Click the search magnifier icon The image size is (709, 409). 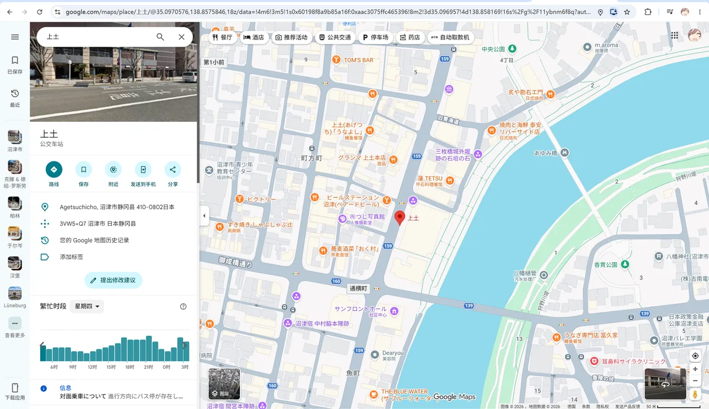(x=160, y=37)
